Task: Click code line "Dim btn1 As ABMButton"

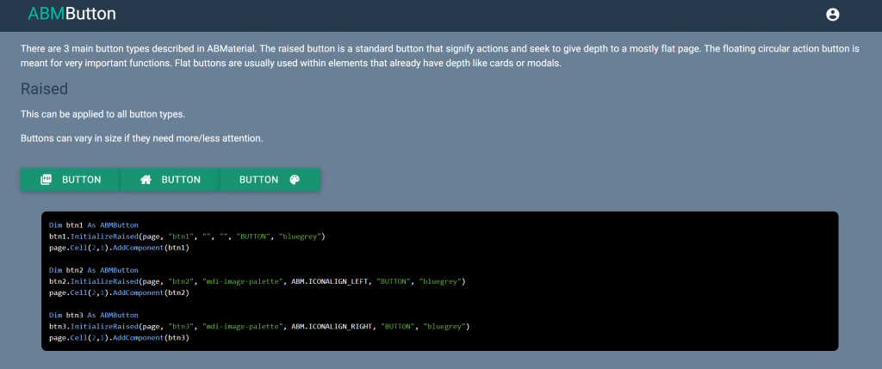Action: click(x=93, y=224)
